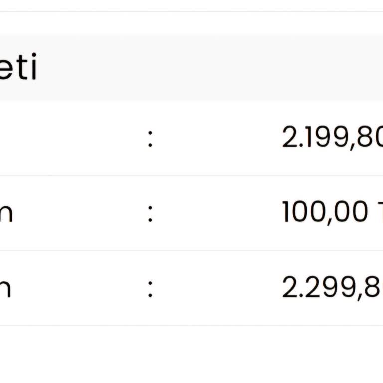Click the colon in the 100,00 row
This screenshot has width=383, height=383.
point(150,213)
